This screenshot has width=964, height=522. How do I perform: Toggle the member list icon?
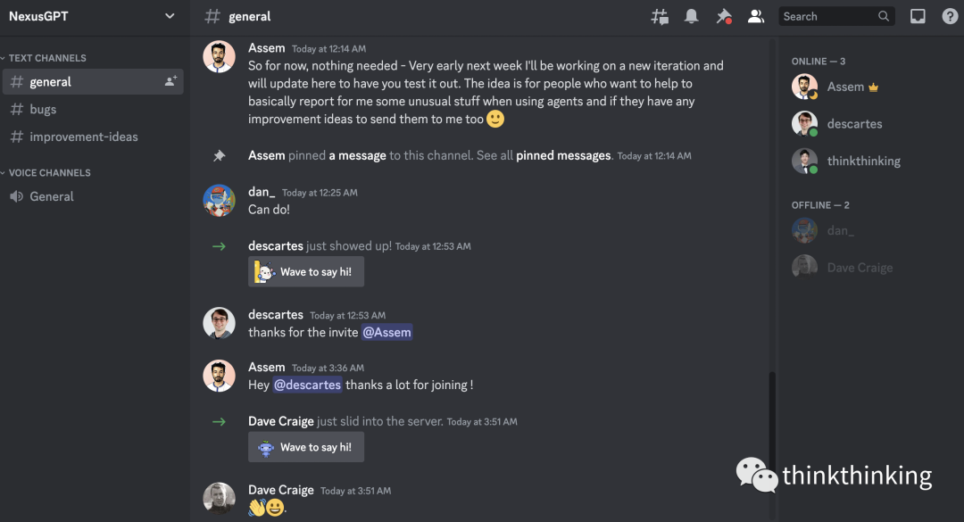[756, 16]
